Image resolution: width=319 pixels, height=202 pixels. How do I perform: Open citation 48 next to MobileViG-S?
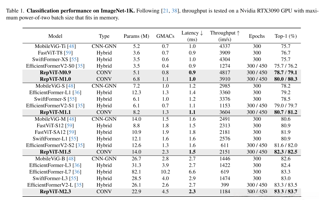point(71,86)
